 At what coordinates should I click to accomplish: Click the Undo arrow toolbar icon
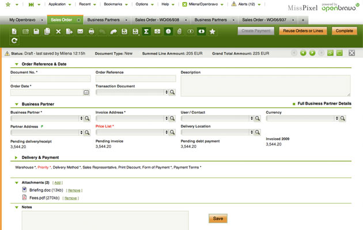point(103,32)
